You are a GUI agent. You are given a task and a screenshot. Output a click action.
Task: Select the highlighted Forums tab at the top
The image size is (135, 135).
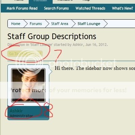pyautogui.click(x=40, y=1)
